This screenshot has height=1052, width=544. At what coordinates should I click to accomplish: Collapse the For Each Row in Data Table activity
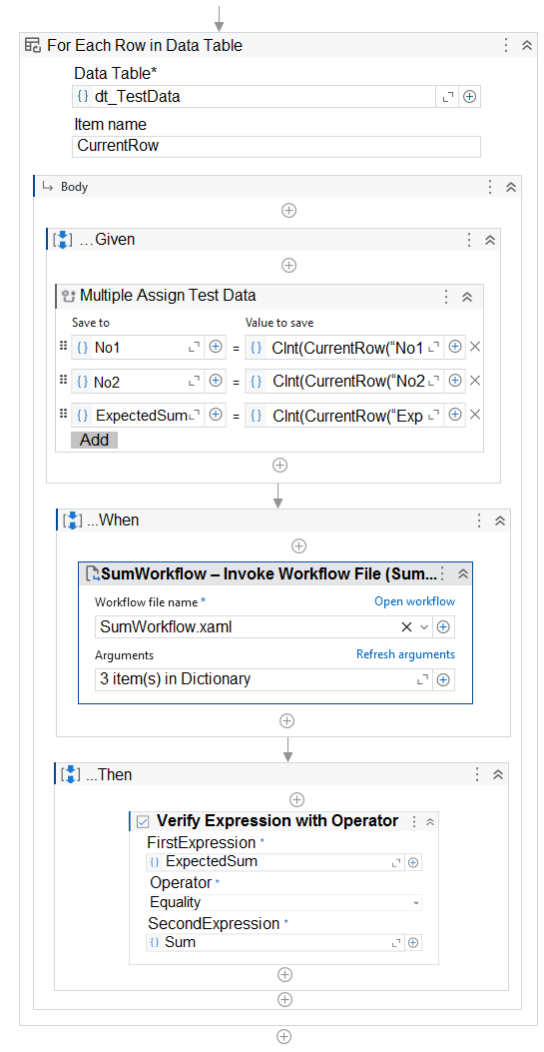tap(527, 46)
